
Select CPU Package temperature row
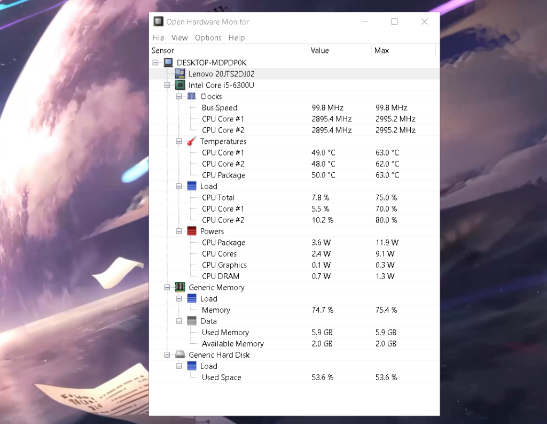click(294, 175)
